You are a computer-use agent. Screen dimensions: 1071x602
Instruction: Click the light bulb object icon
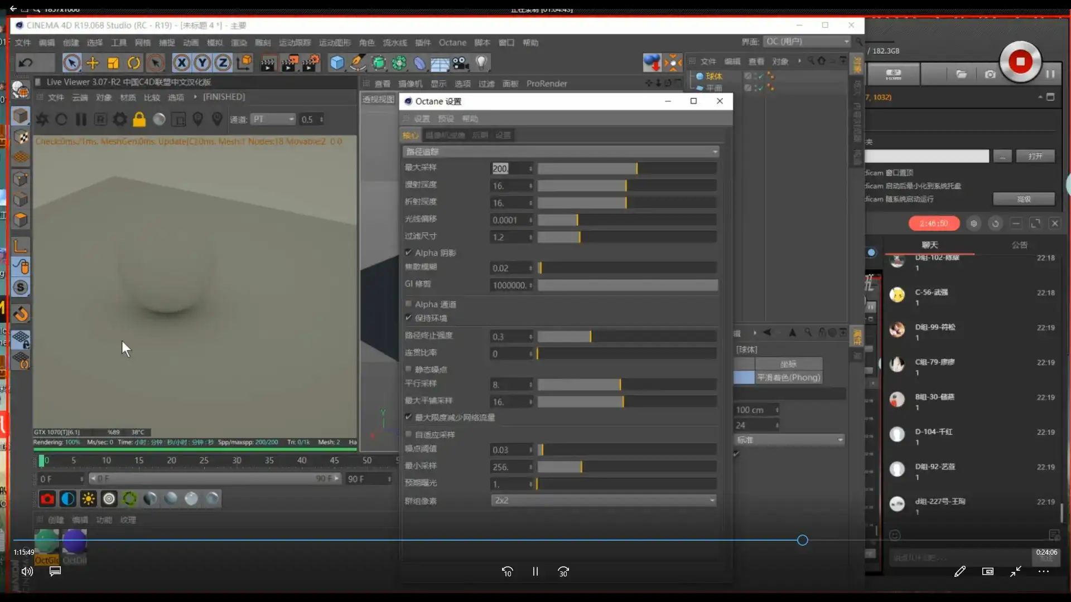click(481, 62)
